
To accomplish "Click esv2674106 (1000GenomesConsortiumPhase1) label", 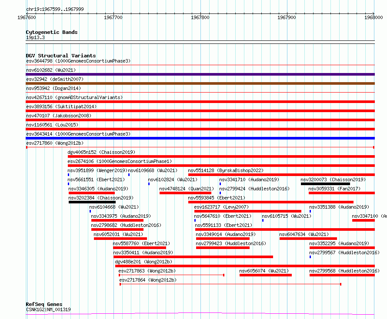I will (x=120, y=161).
